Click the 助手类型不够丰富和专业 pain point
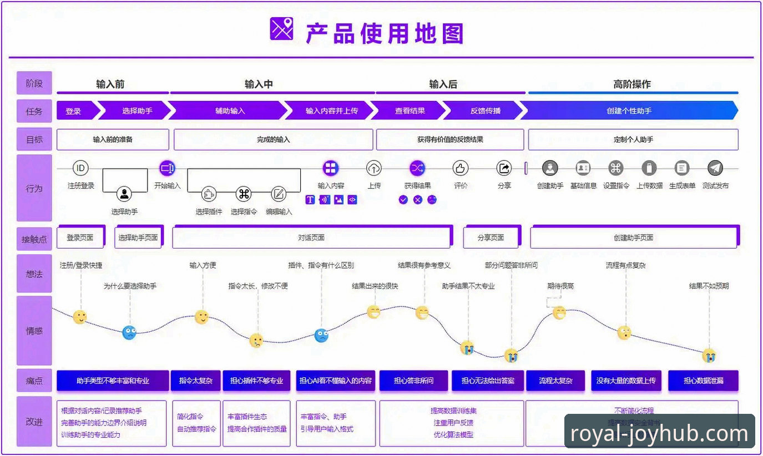This screenshot has height=456, width=763. click(113, 381)
